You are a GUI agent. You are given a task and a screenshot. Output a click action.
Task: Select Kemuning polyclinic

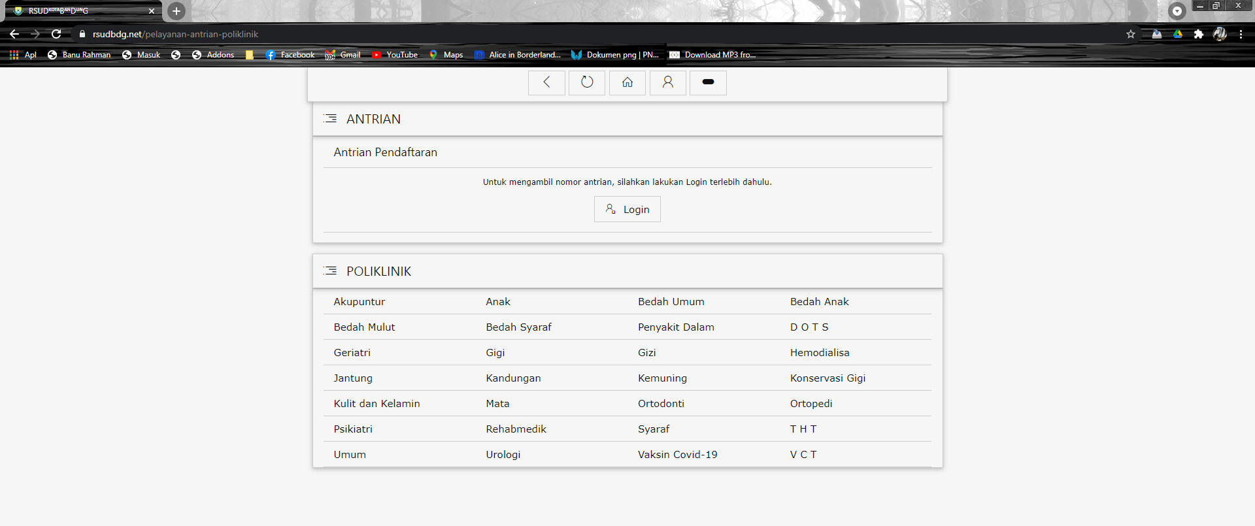[663, 378]
